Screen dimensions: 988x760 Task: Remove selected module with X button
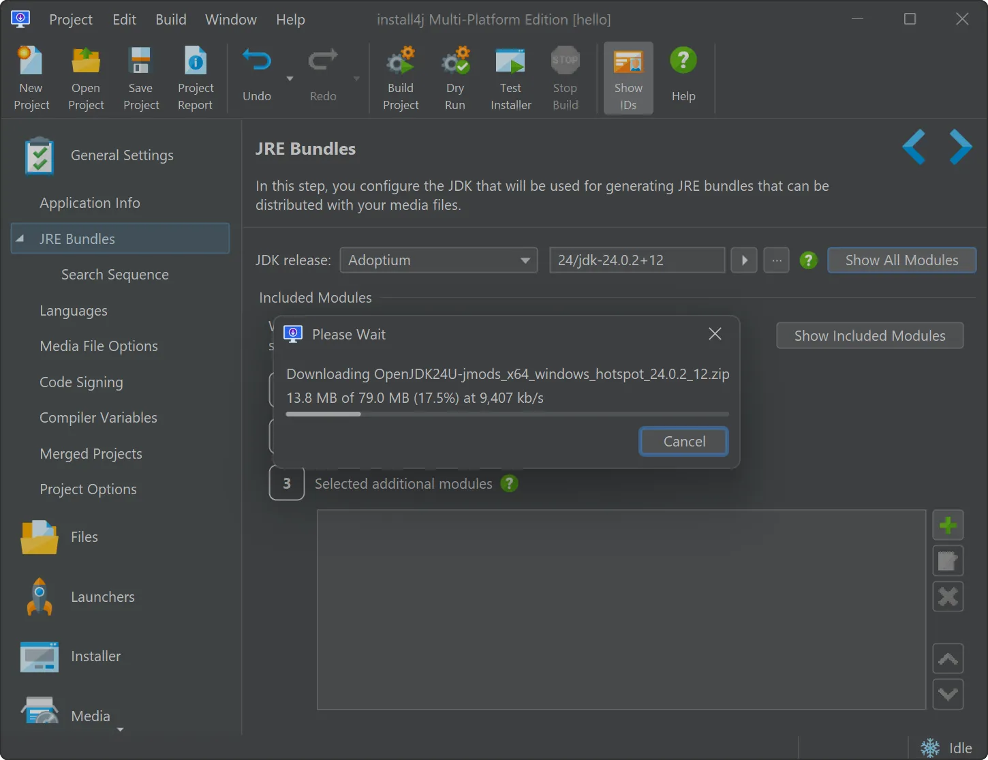click(948, 596)
